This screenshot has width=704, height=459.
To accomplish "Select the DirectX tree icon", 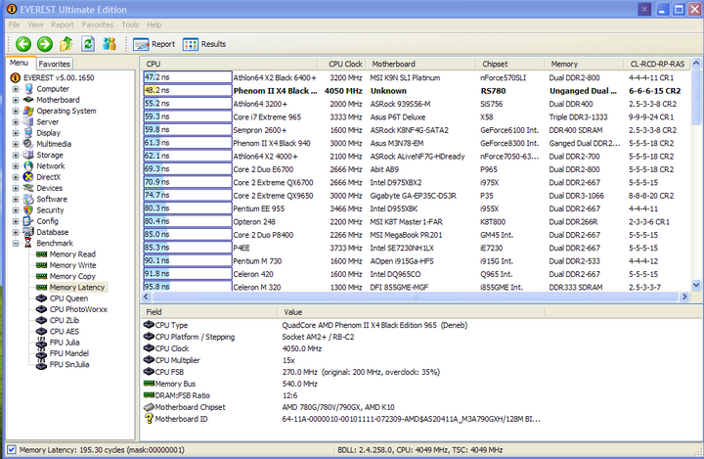I will tap(28, 177).
